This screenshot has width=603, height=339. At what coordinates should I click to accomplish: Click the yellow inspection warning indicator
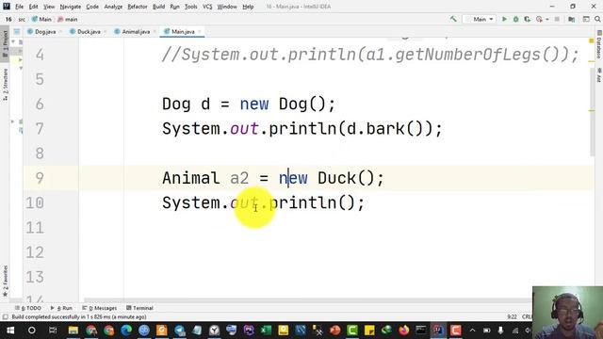point(592,40)
